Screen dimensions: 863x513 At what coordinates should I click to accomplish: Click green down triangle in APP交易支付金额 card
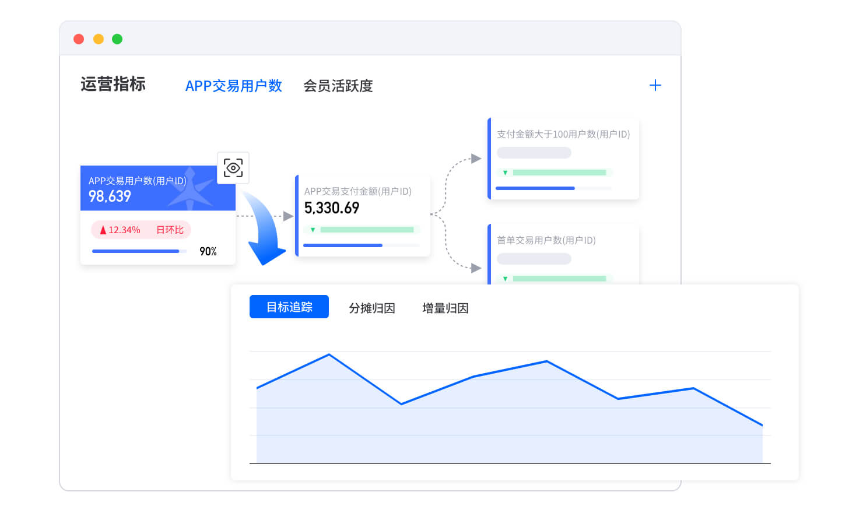313,230
